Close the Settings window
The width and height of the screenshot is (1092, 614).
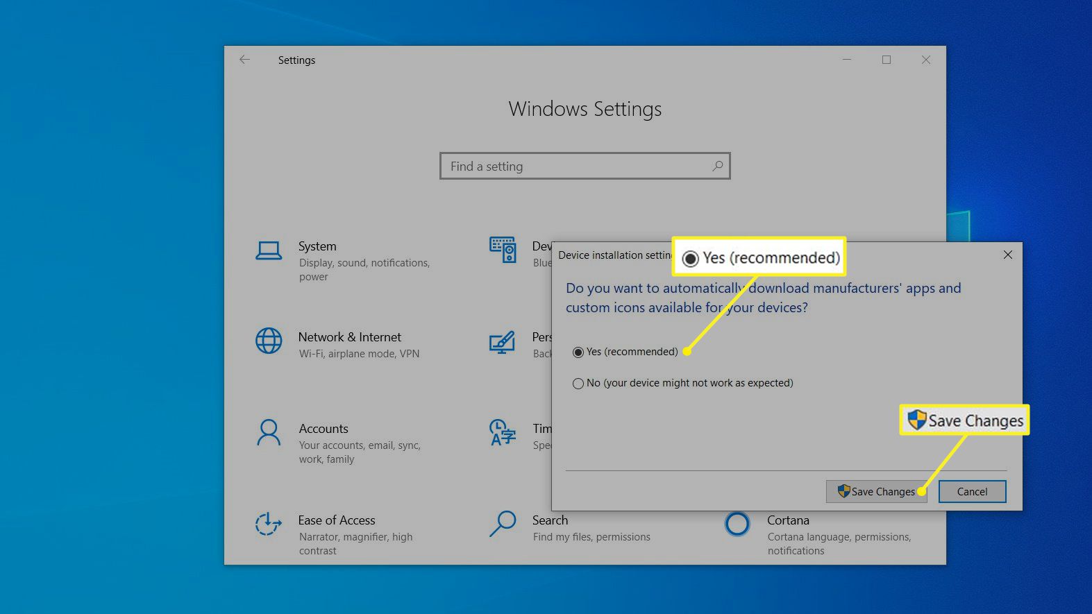pyautogui.click(x=926, y=60)
